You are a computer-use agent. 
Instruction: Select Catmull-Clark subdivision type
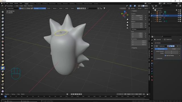click(x=161, y=49)
